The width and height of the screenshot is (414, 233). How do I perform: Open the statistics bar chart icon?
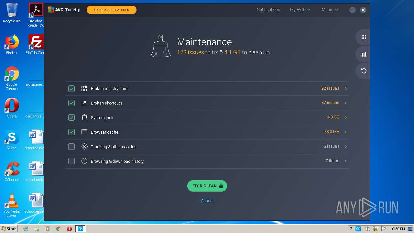point(364,54)
